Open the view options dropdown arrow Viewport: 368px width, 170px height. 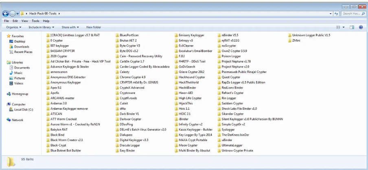tap(344, 27)
